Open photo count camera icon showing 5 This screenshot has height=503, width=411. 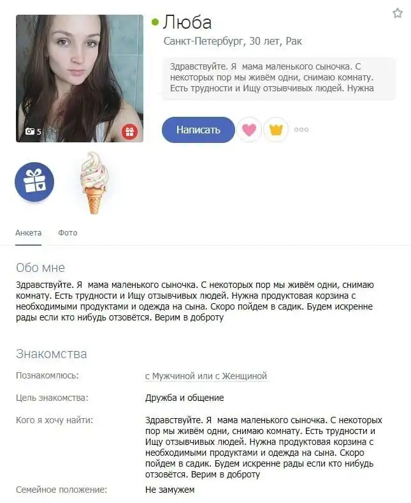(33, 131)
